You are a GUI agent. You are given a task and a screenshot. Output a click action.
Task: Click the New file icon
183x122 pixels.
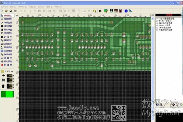point(2,11)
